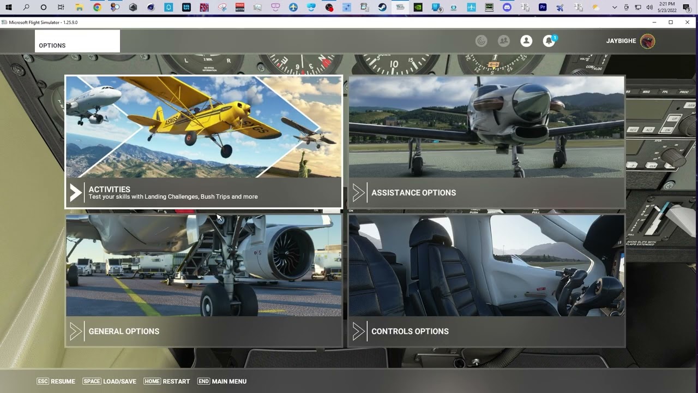Open General Options
The image size is (698, 393).
[204, 281]
